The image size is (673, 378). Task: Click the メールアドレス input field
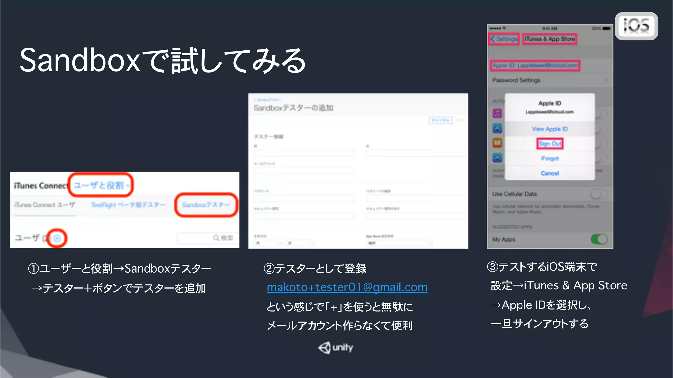(304, 171)
